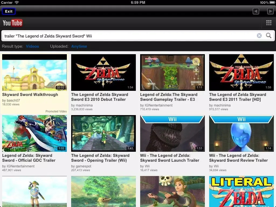Open the thumbnail of Link with a skull
This screenshot has height=207, width=276.
click(x=172, y=192)
